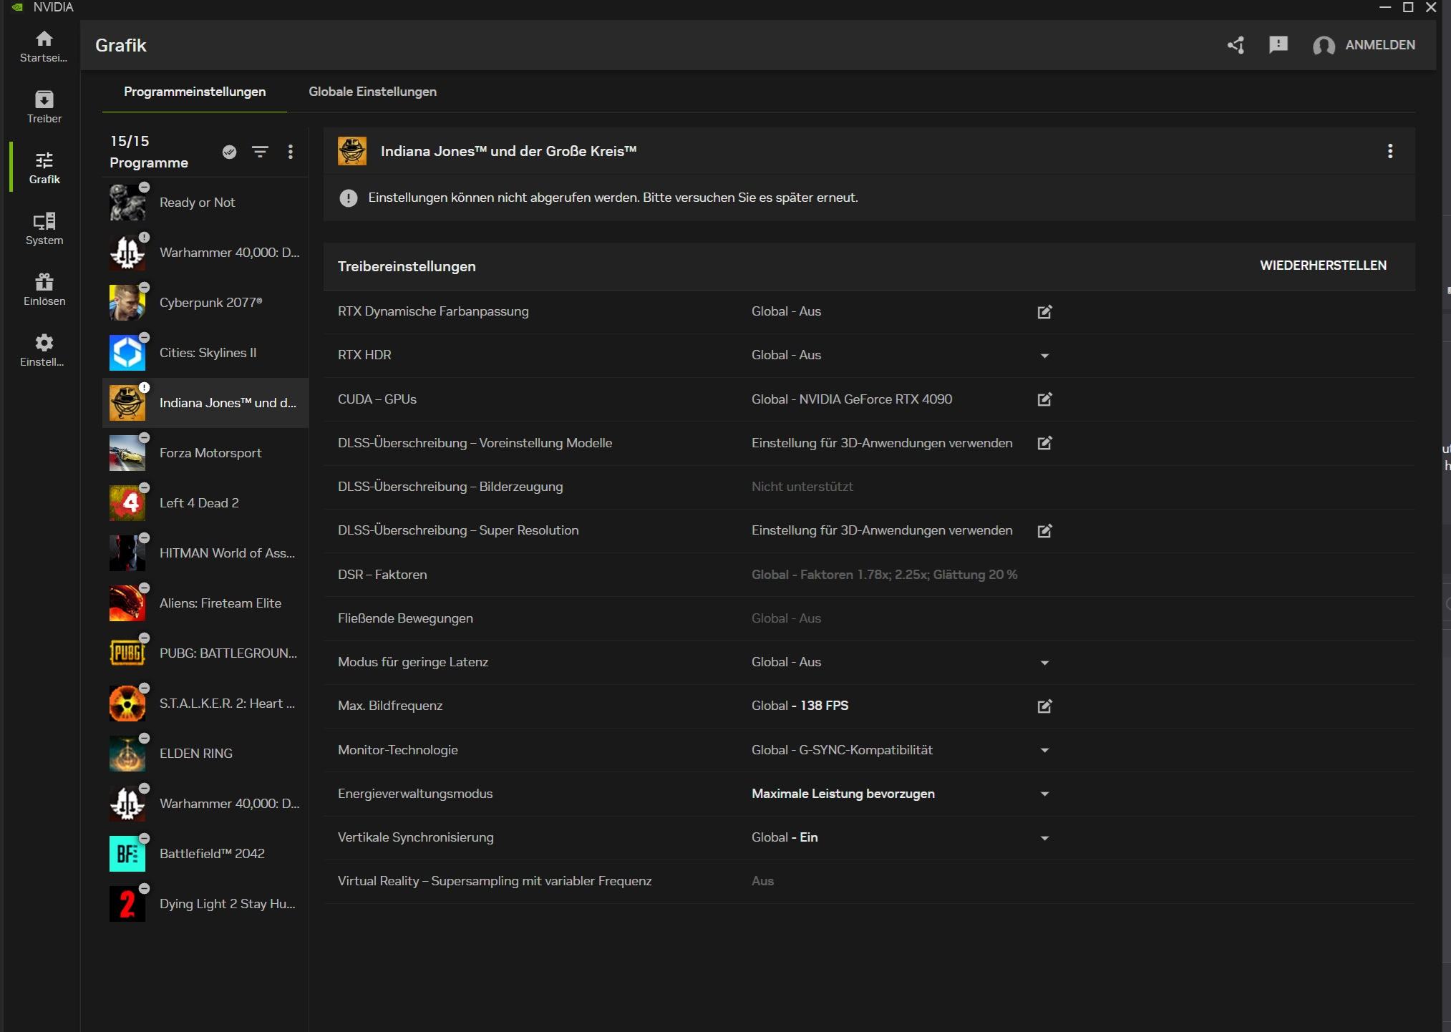Select HITMAN World of Assassination entry
Screen dimensions: 1451x1032
pyautogui.click(x=205, y=553)
